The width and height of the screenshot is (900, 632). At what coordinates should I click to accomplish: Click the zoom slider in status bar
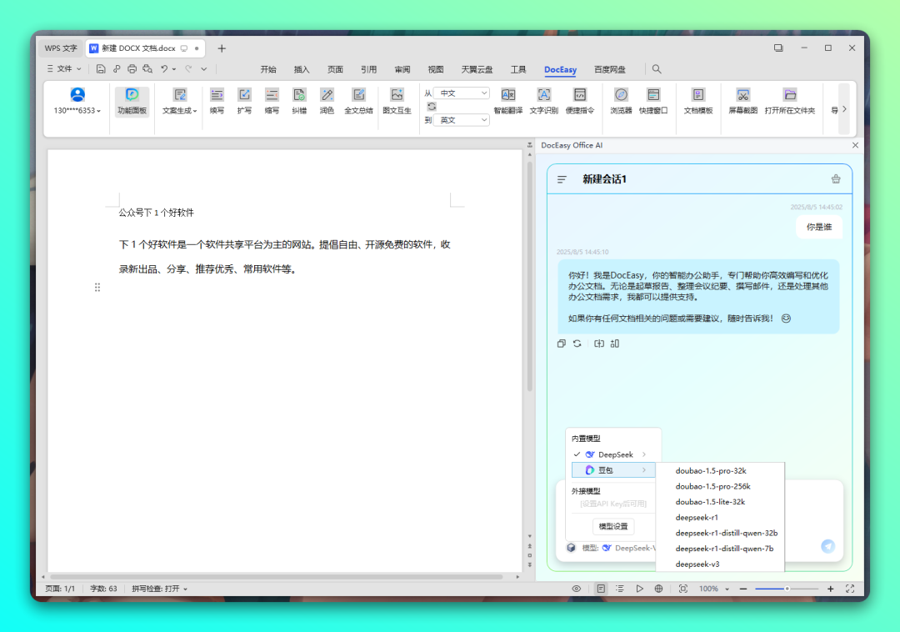coord(787,589)
